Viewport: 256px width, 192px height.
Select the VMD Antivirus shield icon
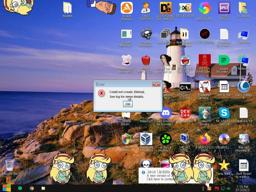point(126,143)
